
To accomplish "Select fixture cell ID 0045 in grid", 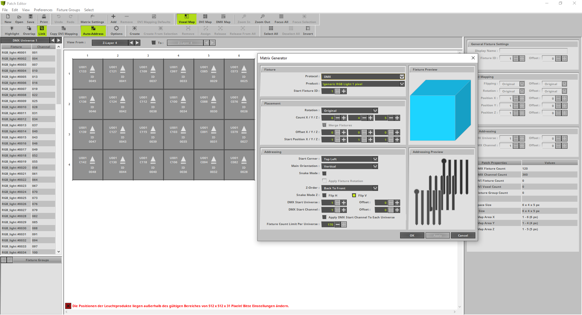I will point(88,74).
